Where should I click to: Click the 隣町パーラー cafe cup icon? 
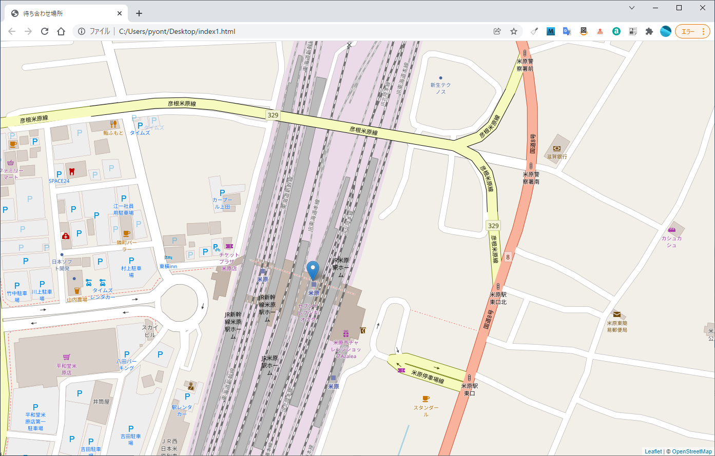126,233
